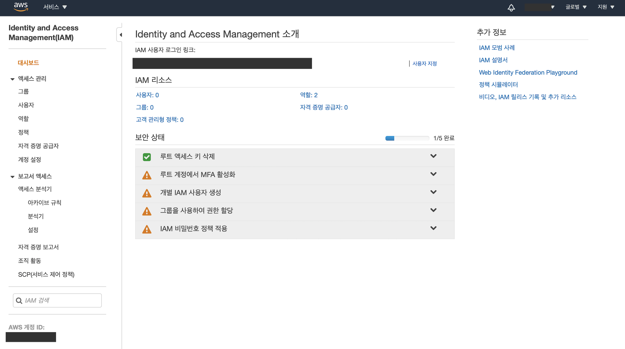Image resolution: width=625 pixels, height=349 pixels.
Task: Select 대시보드 in the sidebar
Action: [x=28, y=63]
